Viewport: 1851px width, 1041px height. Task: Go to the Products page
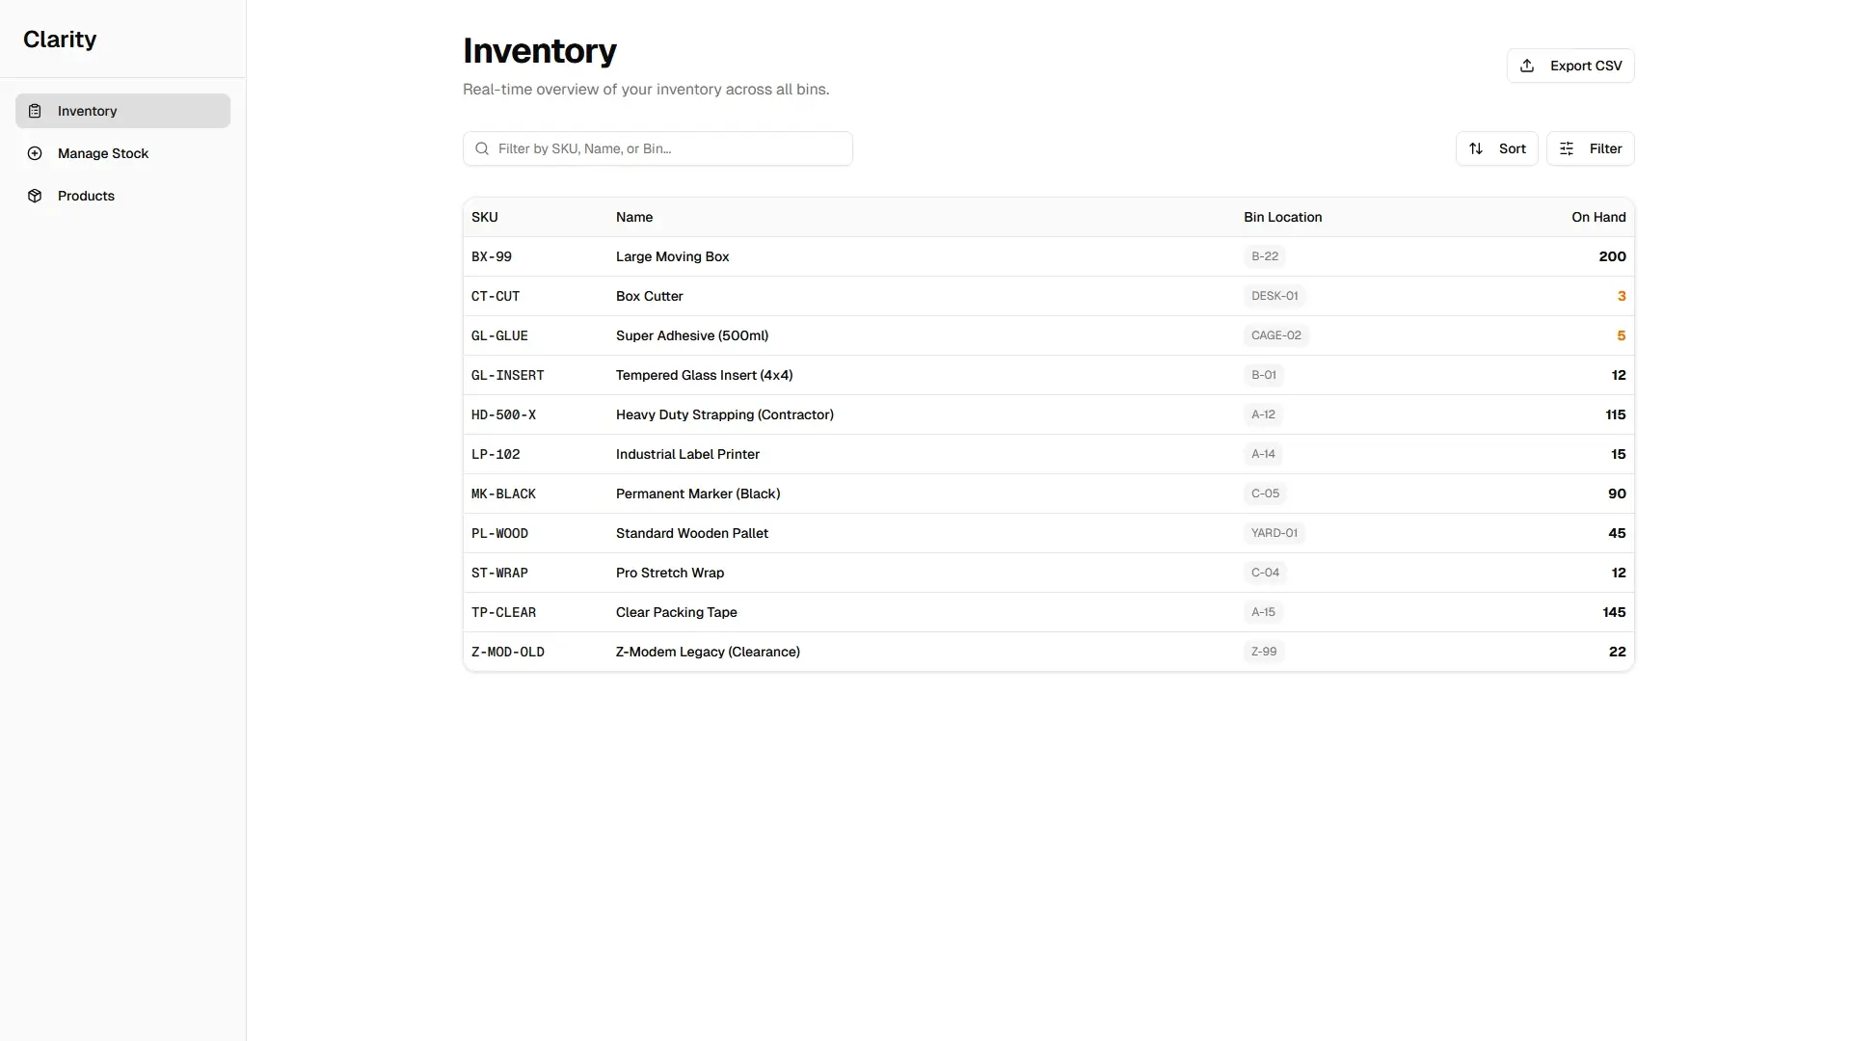pyautogui.click(x=86, y=196)
